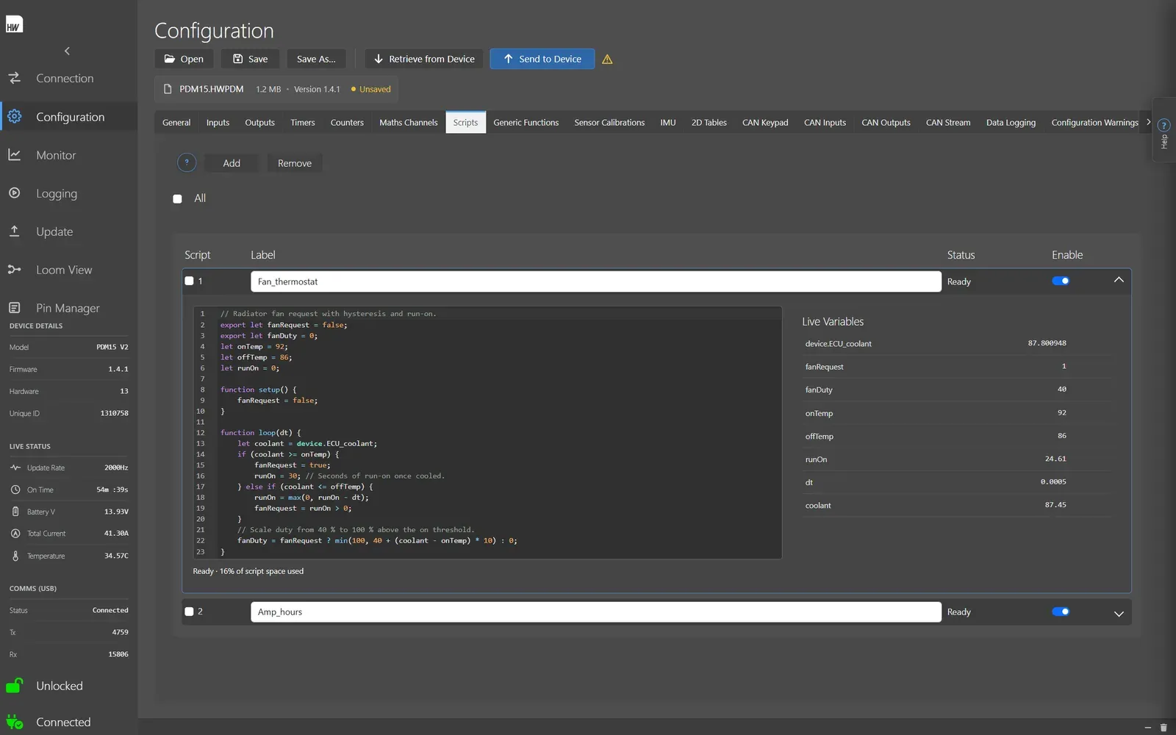
Task: Open the scripts help question-mark circle
Action: point(187,162)
